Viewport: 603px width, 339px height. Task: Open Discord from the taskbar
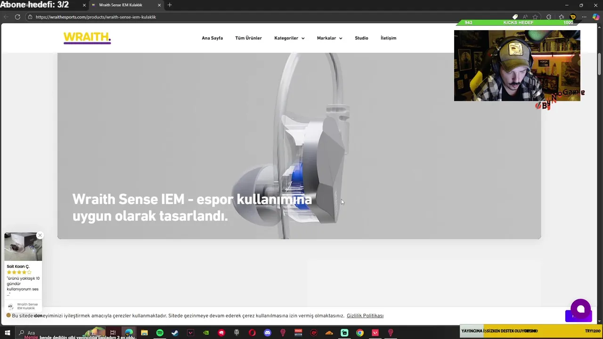[268, 333]
